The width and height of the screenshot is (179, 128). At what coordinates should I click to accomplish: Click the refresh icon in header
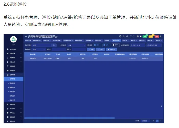tap(131, 36)
